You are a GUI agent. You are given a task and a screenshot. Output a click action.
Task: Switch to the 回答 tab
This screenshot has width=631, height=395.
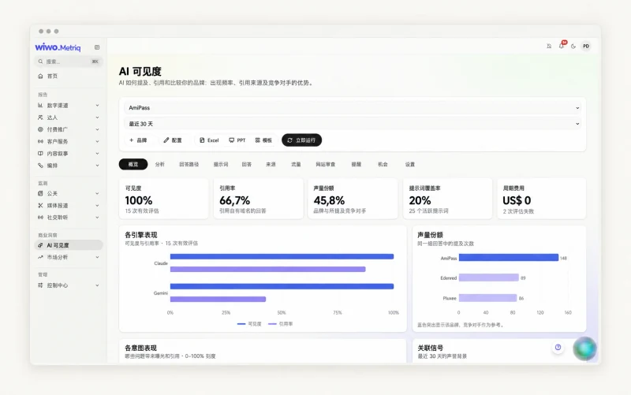247,164
